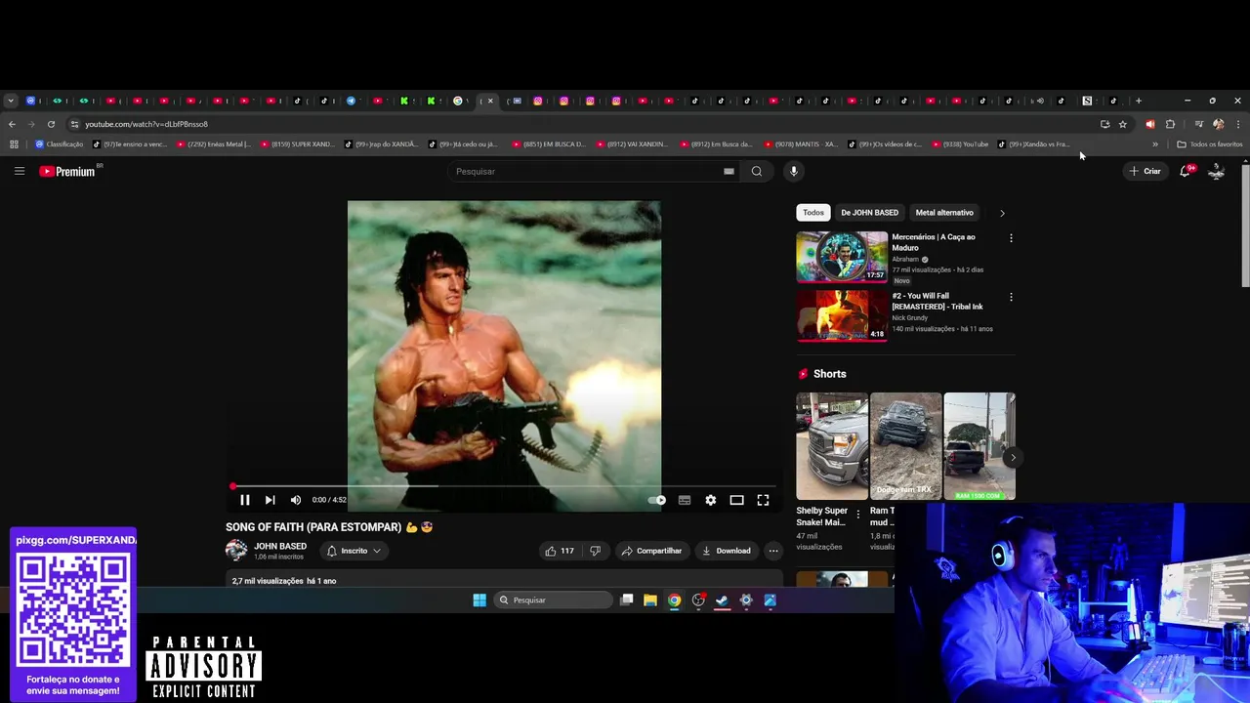Go back in the browser
Screen dimensions: 1250x703
[12, 124]
